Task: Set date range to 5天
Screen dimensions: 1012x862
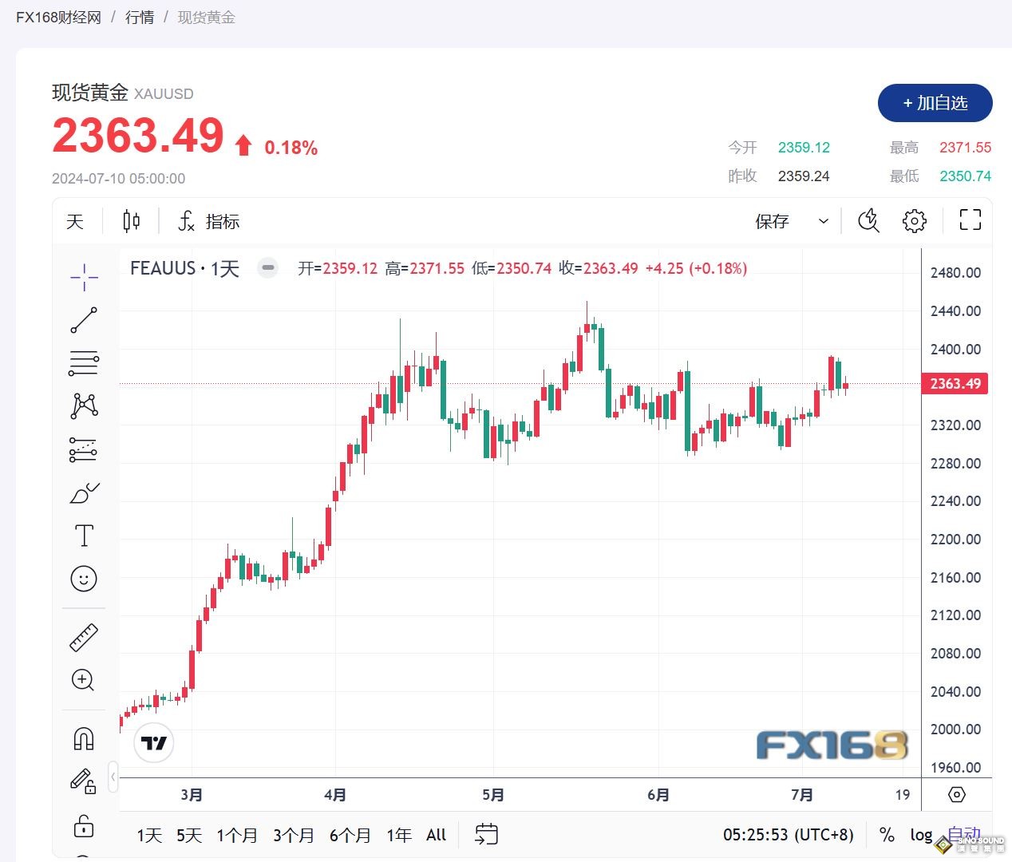Action: 189,836
